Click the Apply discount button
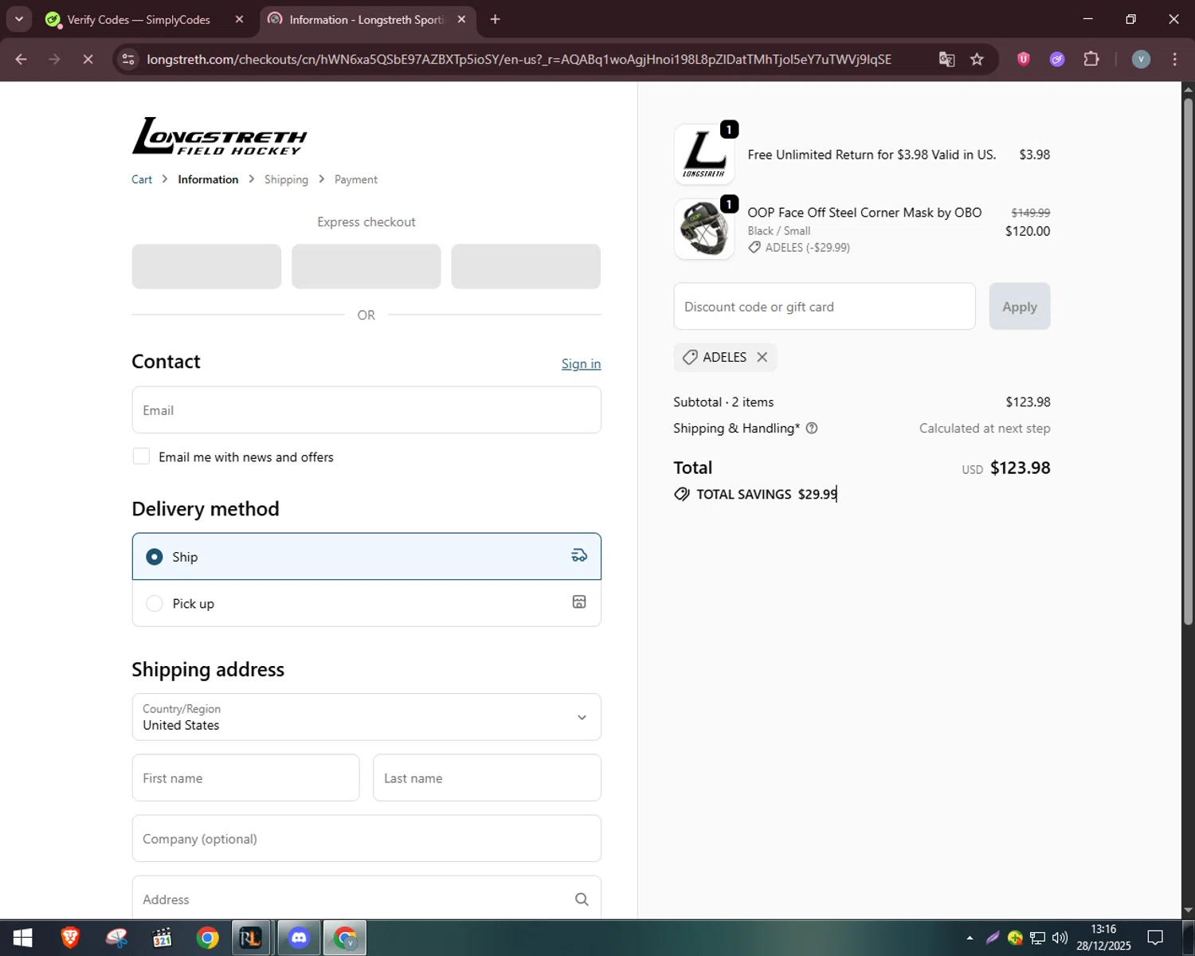 (1020, 307)
